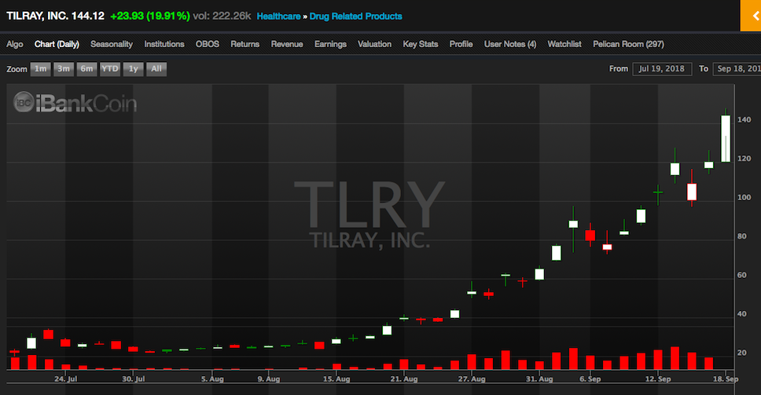Open the Revenue tab
Screen dimensions: 761x395
[287, 44]
